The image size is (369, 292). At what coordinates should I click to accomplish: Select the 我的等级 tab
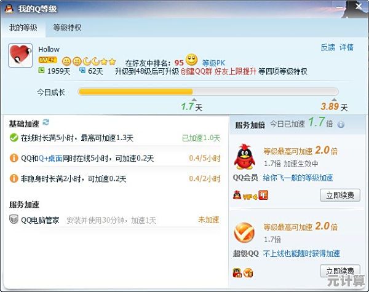pyautogui.click(x=23, y=28)
